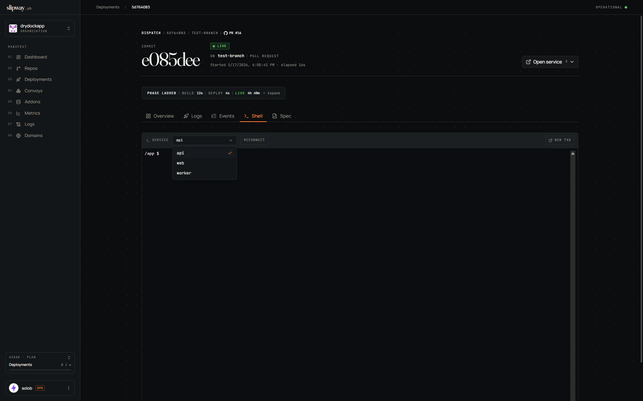Viewport: 643px width, 401px height.
Task: Click the sidebar Logs icon
Action: tap(18, 124)
